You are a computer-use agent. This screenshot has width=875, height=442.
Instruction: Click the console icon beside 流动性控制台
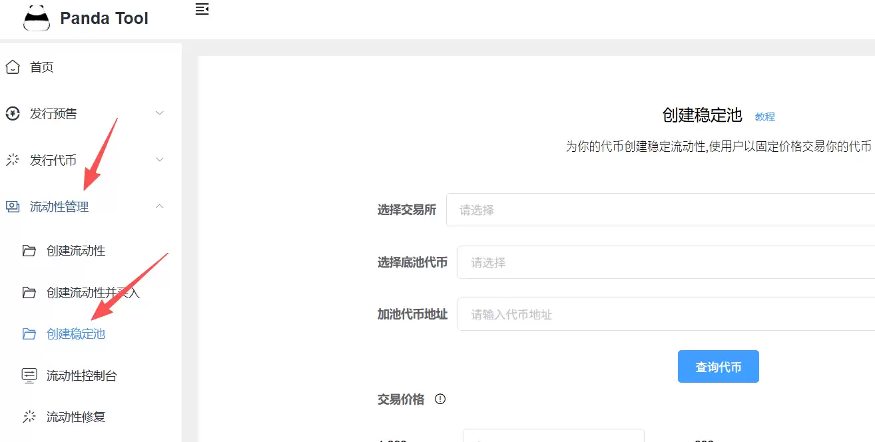coord(29,375)
